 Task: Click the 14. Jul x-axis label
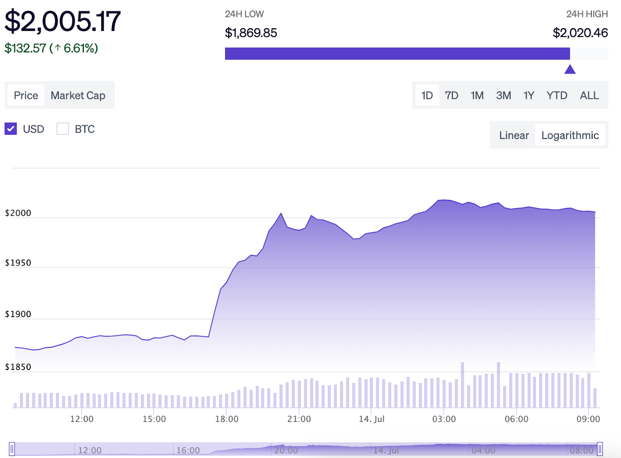pyautogui.click(x=371, y=419)
